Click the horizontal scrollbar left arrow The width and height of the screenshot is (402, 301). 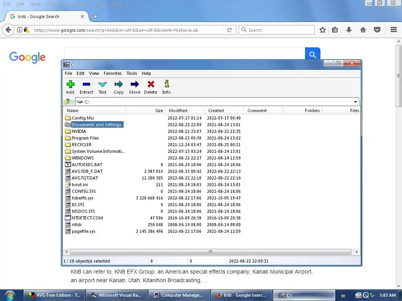point(67,252)
